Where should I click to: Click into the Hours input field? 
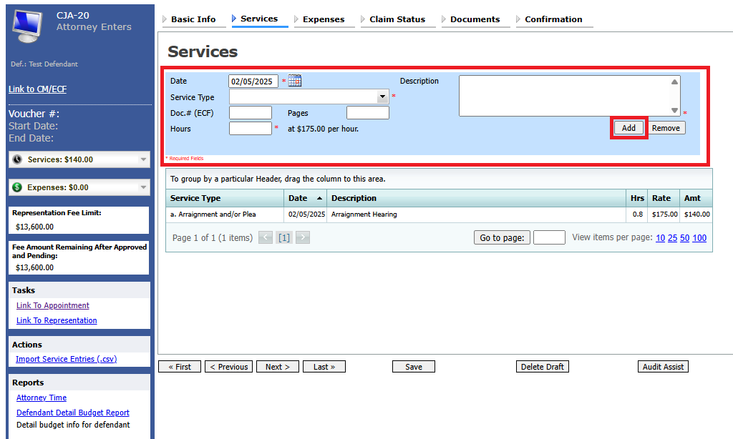pyautogui.click(x=251, y=129)
